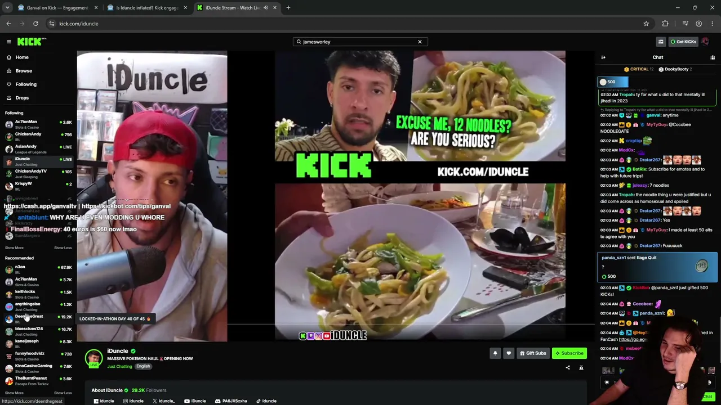Open funnyhoodvidz recommended channel
This screenshot has height=405, width=721.
coord(38,356)
